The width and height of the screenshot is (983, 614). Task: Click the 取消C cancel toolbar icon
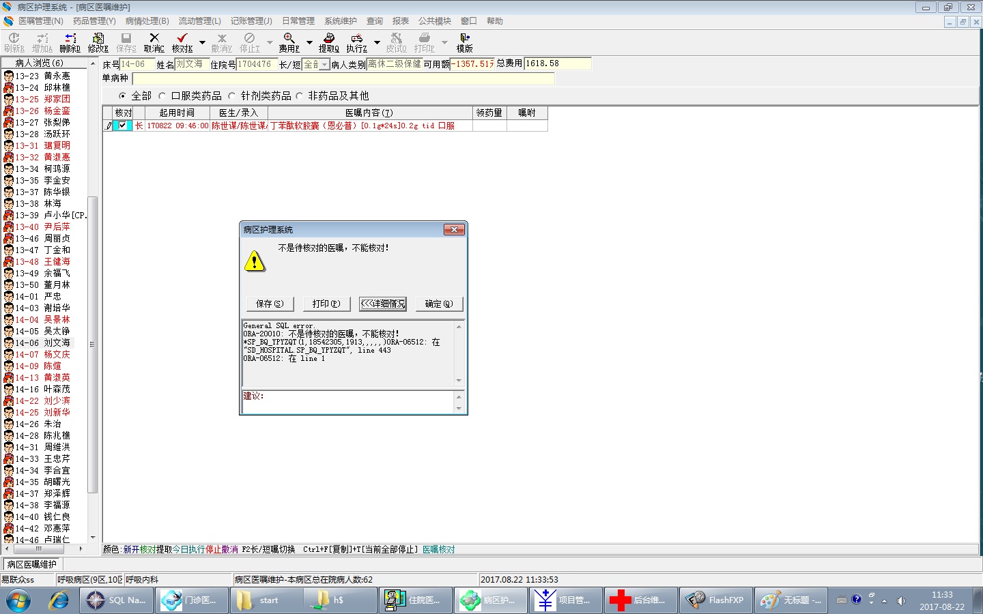[154, 42]
